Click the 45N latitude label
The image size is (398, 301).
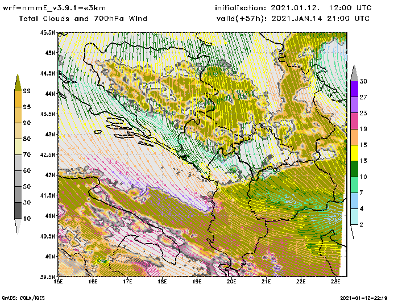coord(50,53)
